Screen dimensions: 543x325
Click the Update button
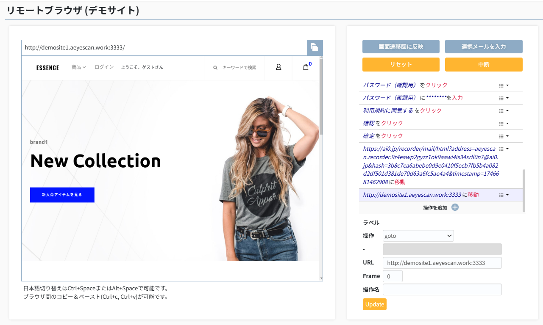coord(374,304)
